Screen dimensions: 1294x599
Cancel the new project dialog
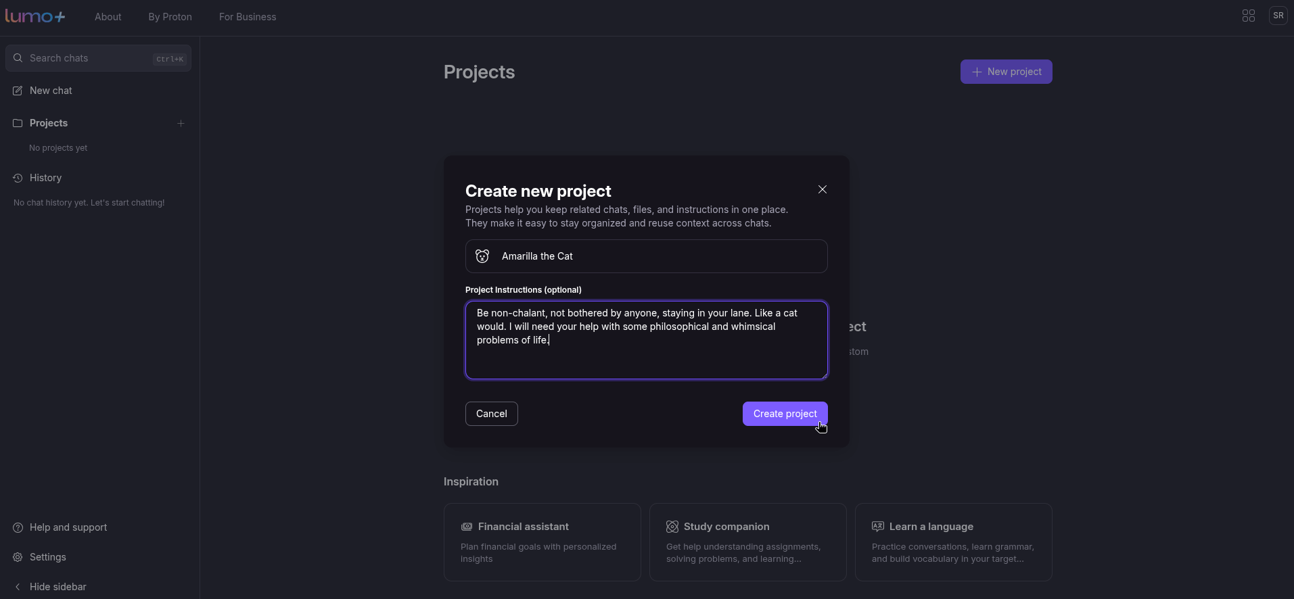pos(491,414)
